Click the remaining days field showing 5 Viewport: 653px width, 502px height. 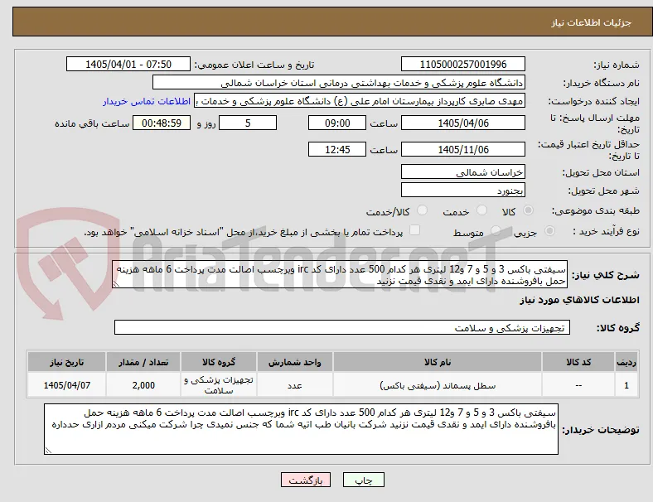click(248, 123)
